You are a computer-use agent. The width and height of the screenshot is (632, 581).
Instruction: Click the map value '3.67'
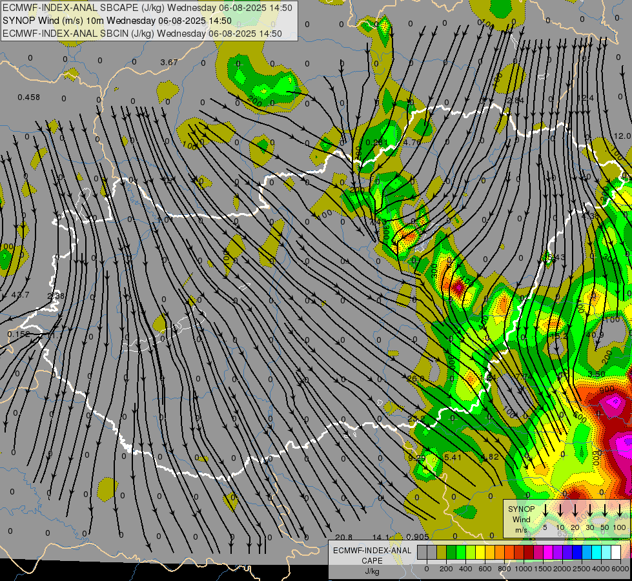tap(169, 62)
